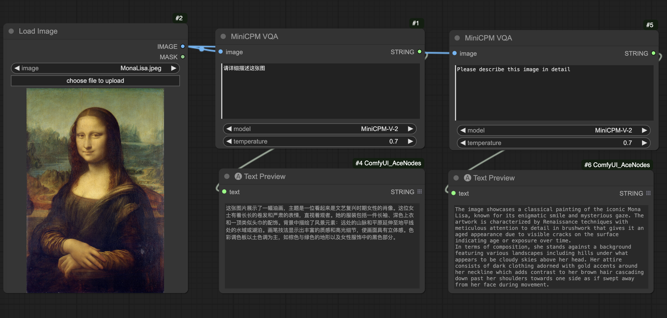Collapse the #6 Text Preview node dot
Screen dimensions: 667x318
coord(456,178)
